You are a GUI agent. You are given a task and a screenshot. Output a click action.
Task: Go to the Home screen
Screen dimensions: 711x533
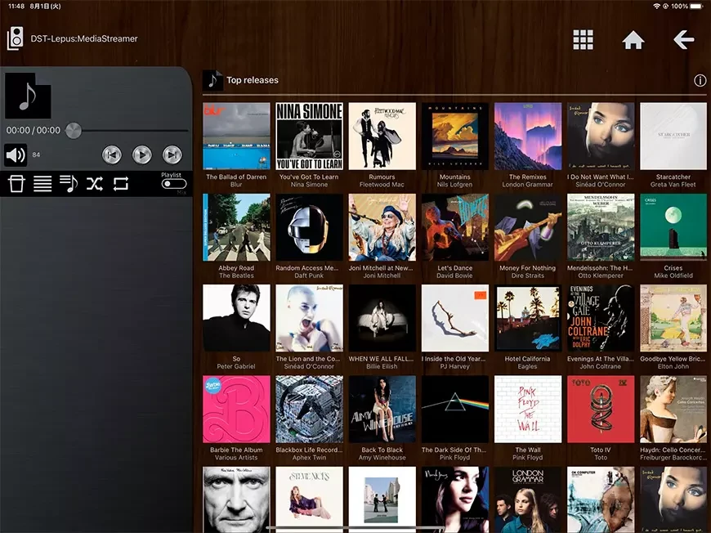click(x=633, y=38)
